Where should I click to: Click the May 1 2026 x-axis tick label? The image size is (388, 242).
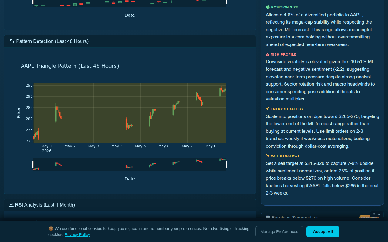[47, 148]
